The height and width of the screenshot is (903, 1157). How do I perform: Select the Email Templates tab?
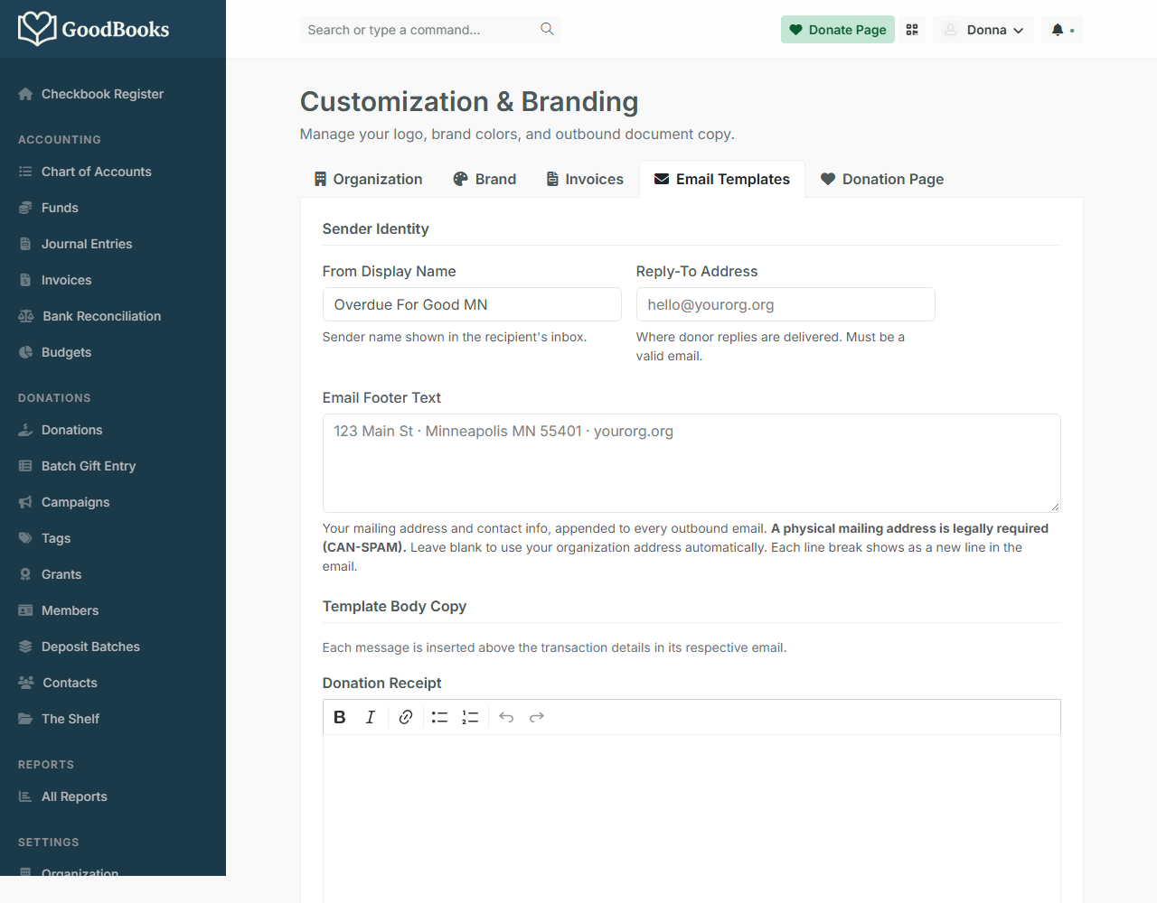click(x=722, y=179)
